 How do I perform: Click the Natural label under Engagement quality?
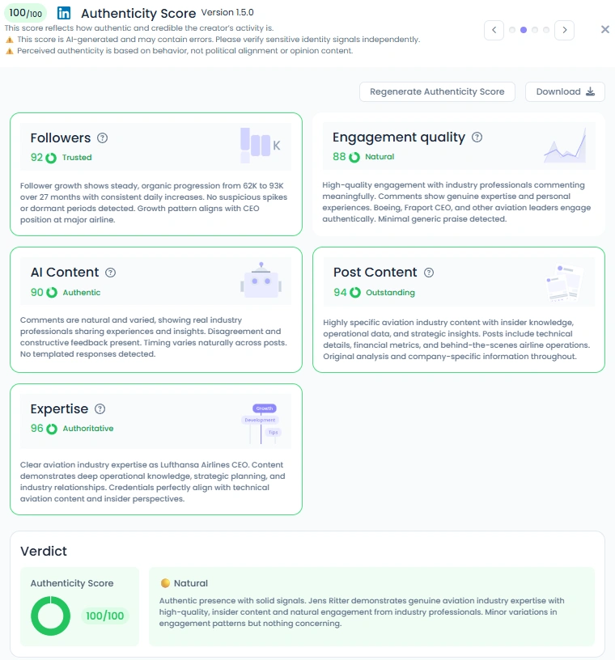[380, 157]
